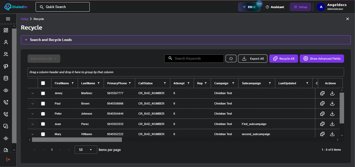Click Show Advanced Fields button
Viewport: 355px width, 167px height.
click(x=322, y=59)
